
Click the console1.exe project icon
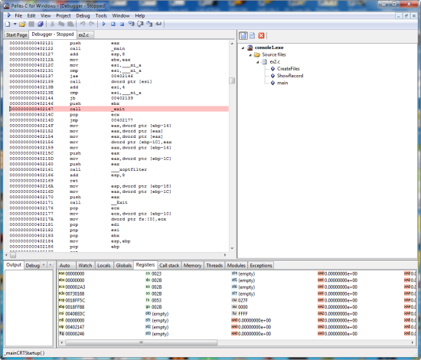pyautogui.click(x=250, y=47)
